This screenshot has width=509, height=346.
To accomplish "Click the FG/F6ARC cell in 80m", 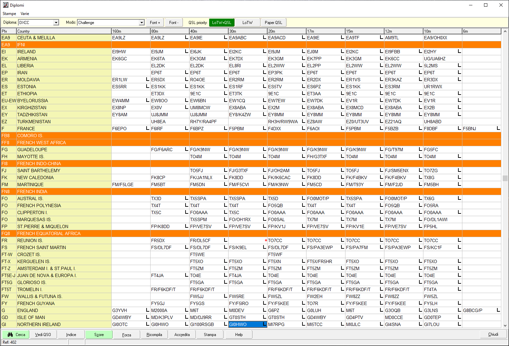I will 170,150.
